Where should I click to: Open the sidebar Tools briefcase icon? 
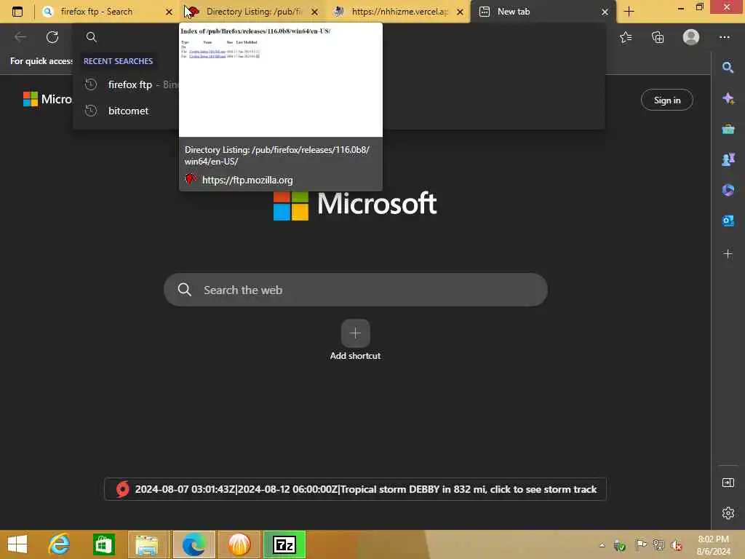pos(728,129)
